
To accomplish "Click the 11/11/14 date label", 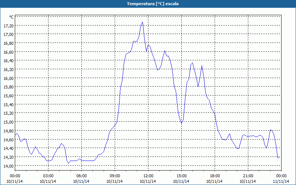I will pyautogui.click(x=281, y=181).
